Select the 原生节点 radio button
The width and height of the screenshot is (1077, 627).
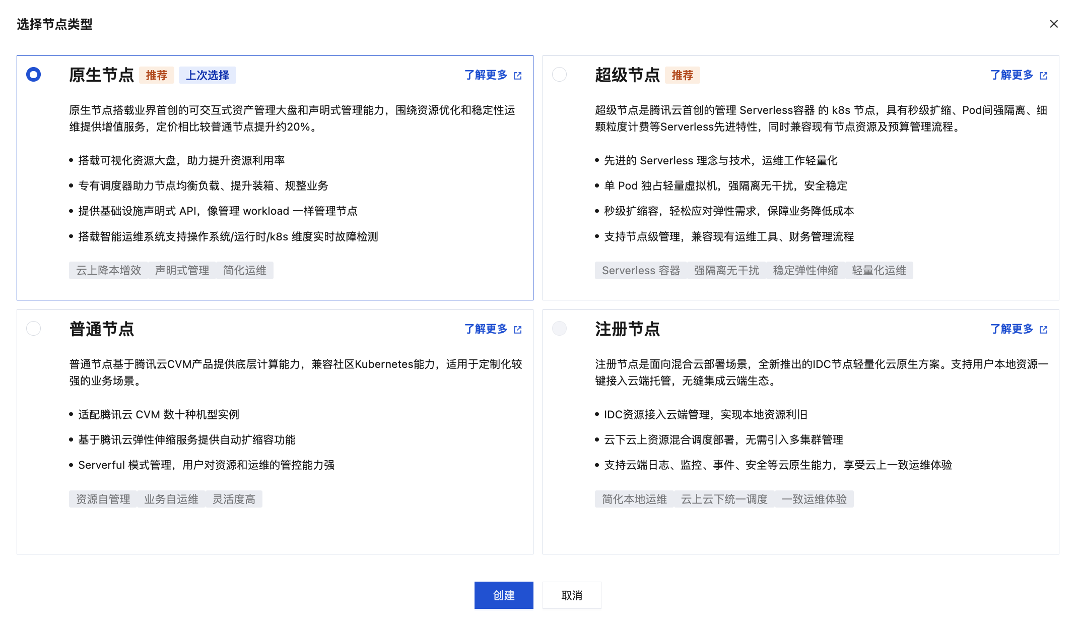[34, 75]
